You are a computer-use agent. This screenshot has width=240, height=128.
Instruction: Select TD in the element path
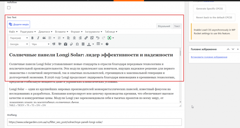click(33, 105)
